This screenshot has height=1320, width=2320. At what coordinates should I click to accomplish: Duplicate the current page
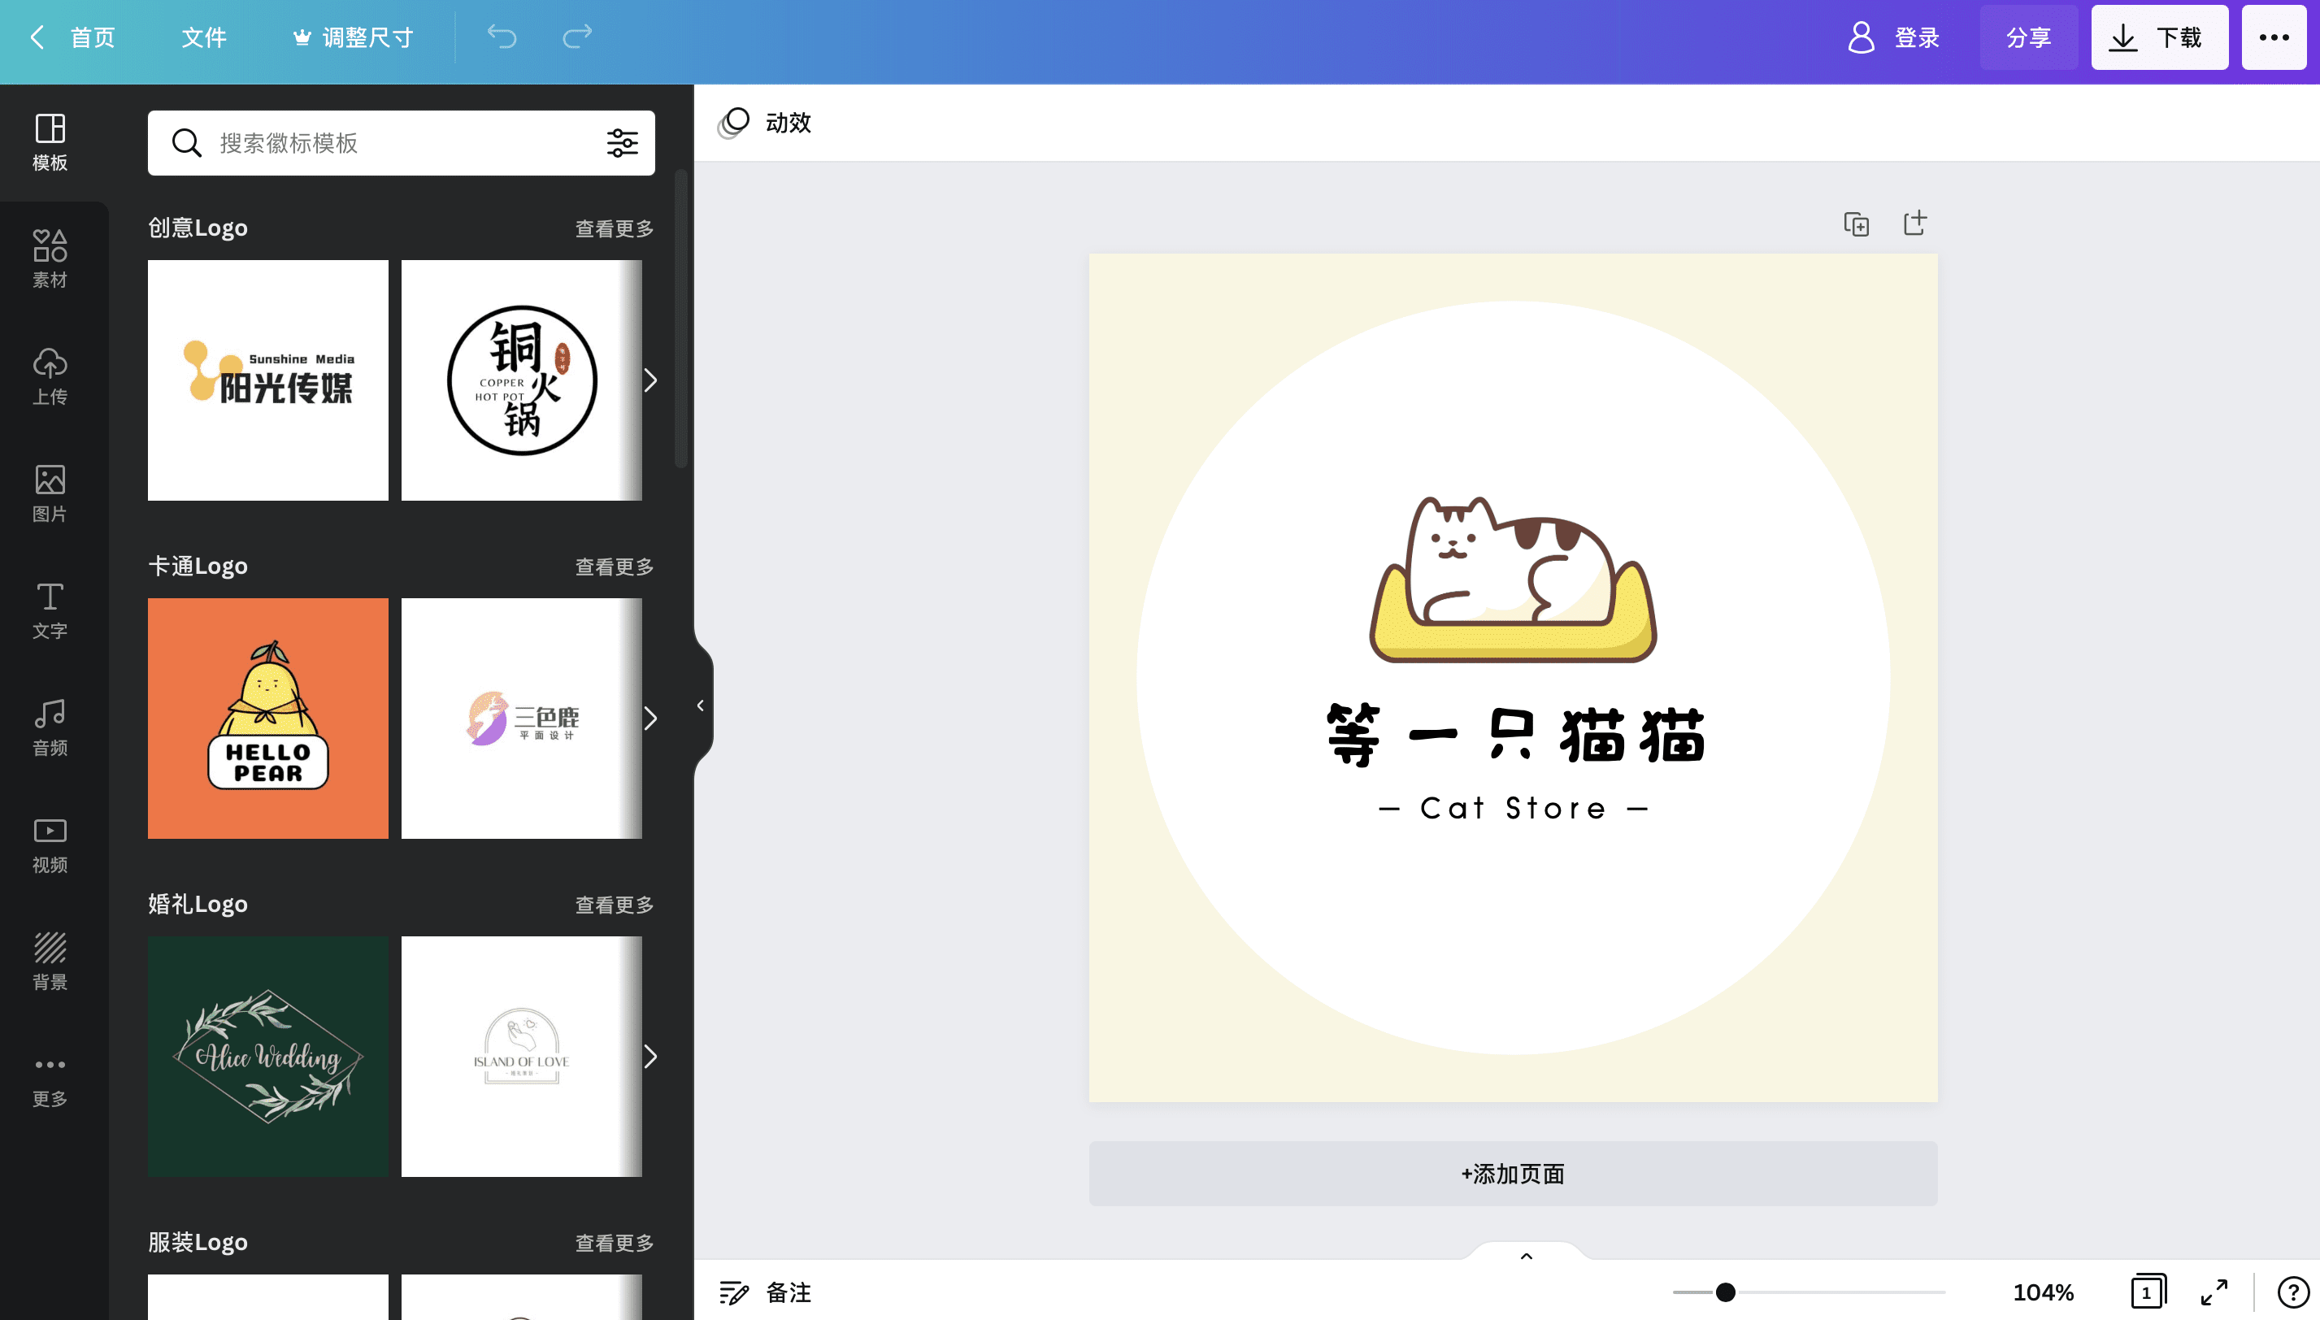[x=1856, y=223]
